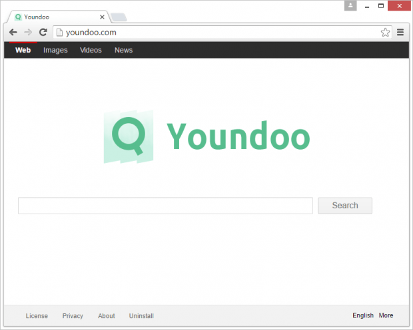Click the Chrome user profile icon
413x330 pixels.
tap(350, 5)
